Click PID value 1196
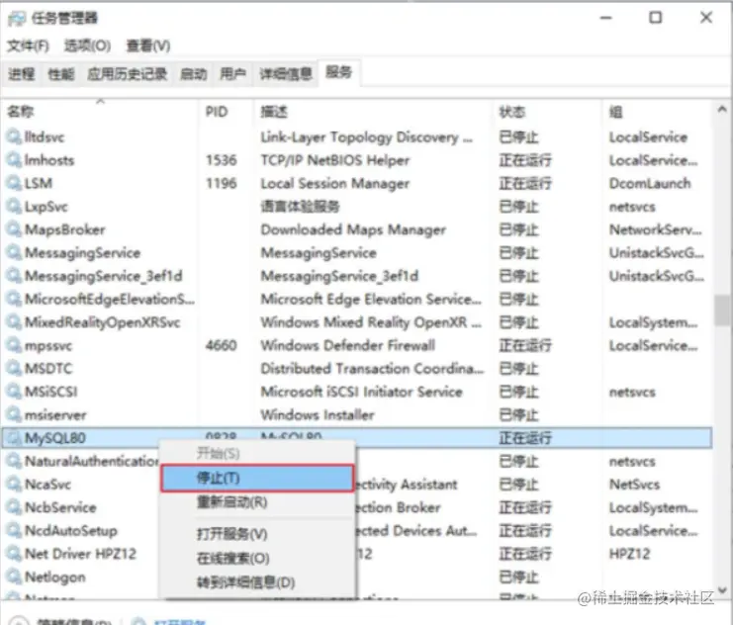The image size is (733, 625). [222, 183]
